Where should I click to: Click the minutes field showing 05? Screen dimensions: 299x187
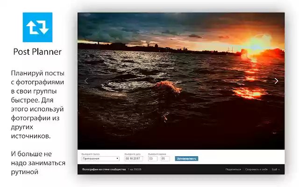tap(165, 158)
